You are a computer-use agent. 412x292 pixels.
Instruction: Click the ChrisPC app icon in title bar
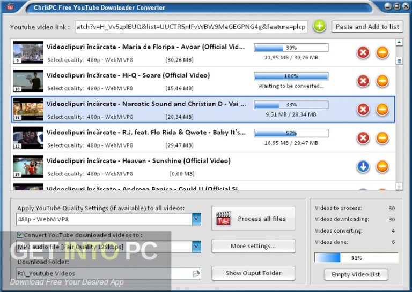coord(10,6)
